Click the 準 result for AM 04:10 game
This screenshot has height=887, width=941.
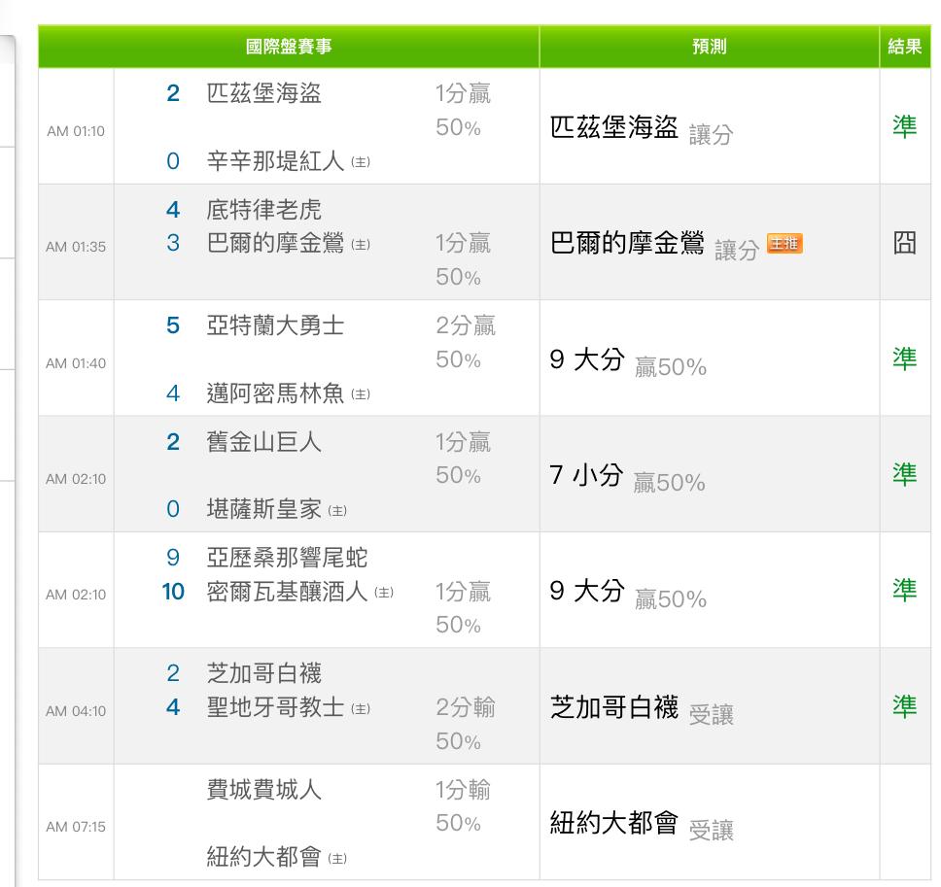pos(904,706)
